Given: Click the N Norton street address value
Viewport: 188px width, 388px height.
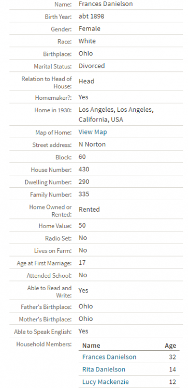Looking at the screenshot, I should (x=92, y=144).
